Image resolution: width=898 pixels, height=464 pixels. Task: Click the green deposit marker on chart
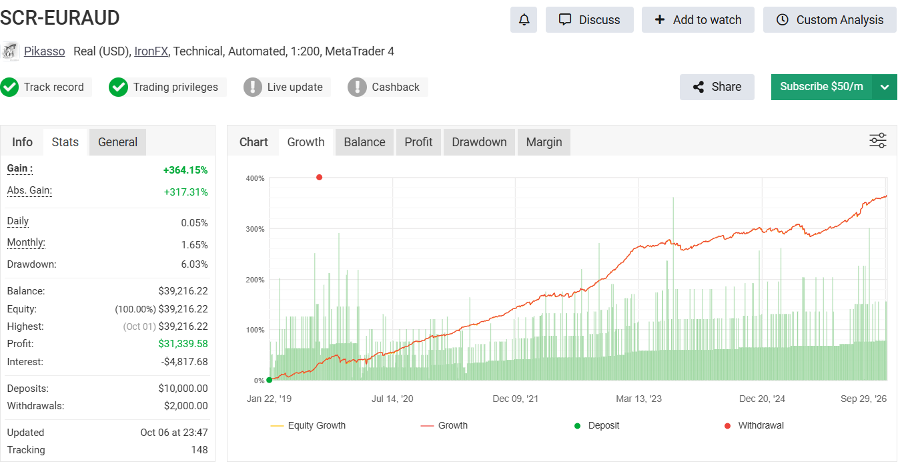pos(269,380)
